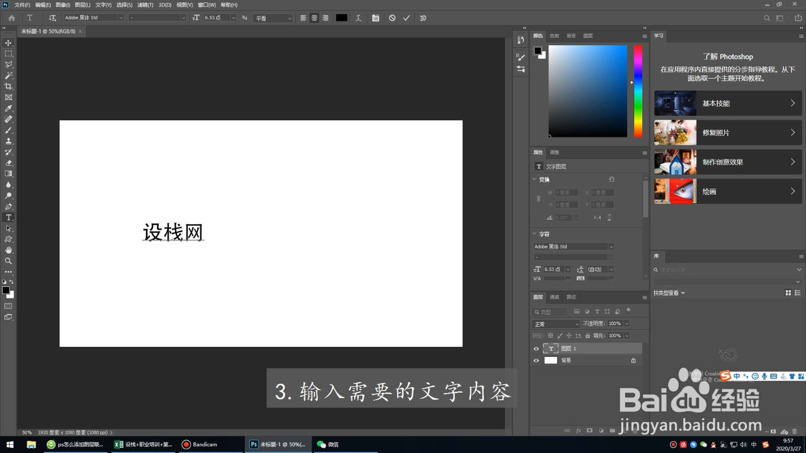Select the Hand tool
The width and height of the screenshot is (806, 453).
coord(9,250)
